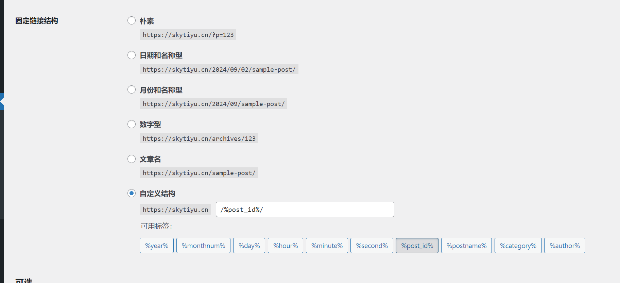
Task: Add the %second% tag
Action: [x=372, y=246]
